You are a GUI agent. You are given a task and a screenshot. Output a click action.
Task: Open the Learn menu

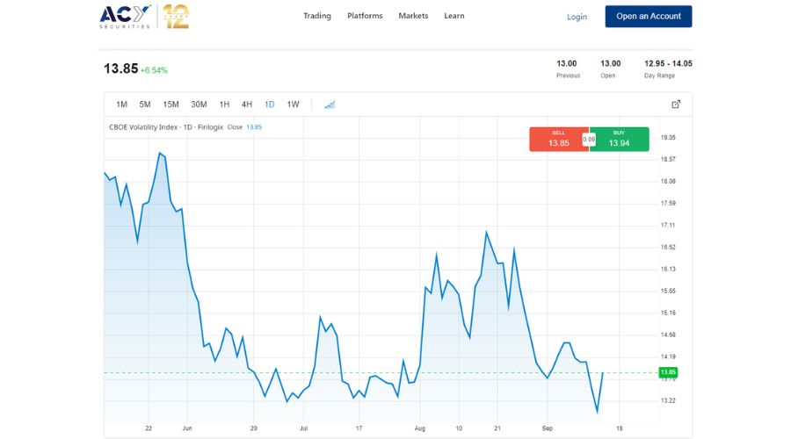click(454, 16)
